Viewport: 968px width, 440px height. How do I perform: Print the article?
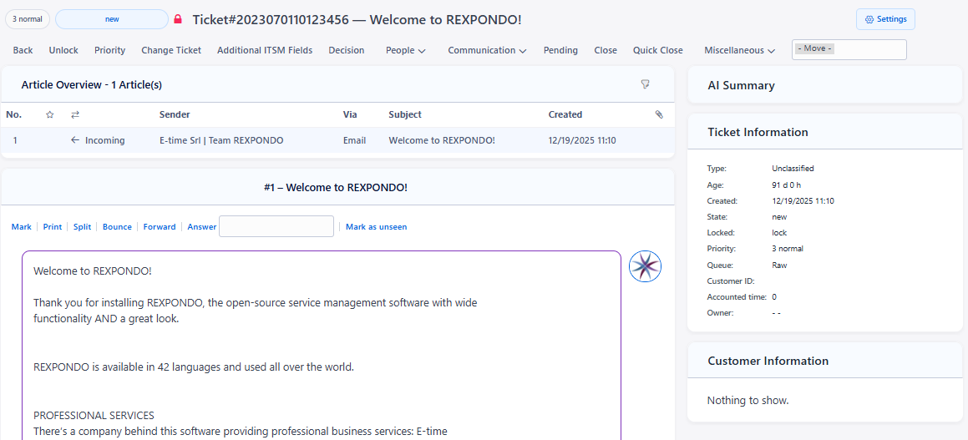tap(53, 226)
